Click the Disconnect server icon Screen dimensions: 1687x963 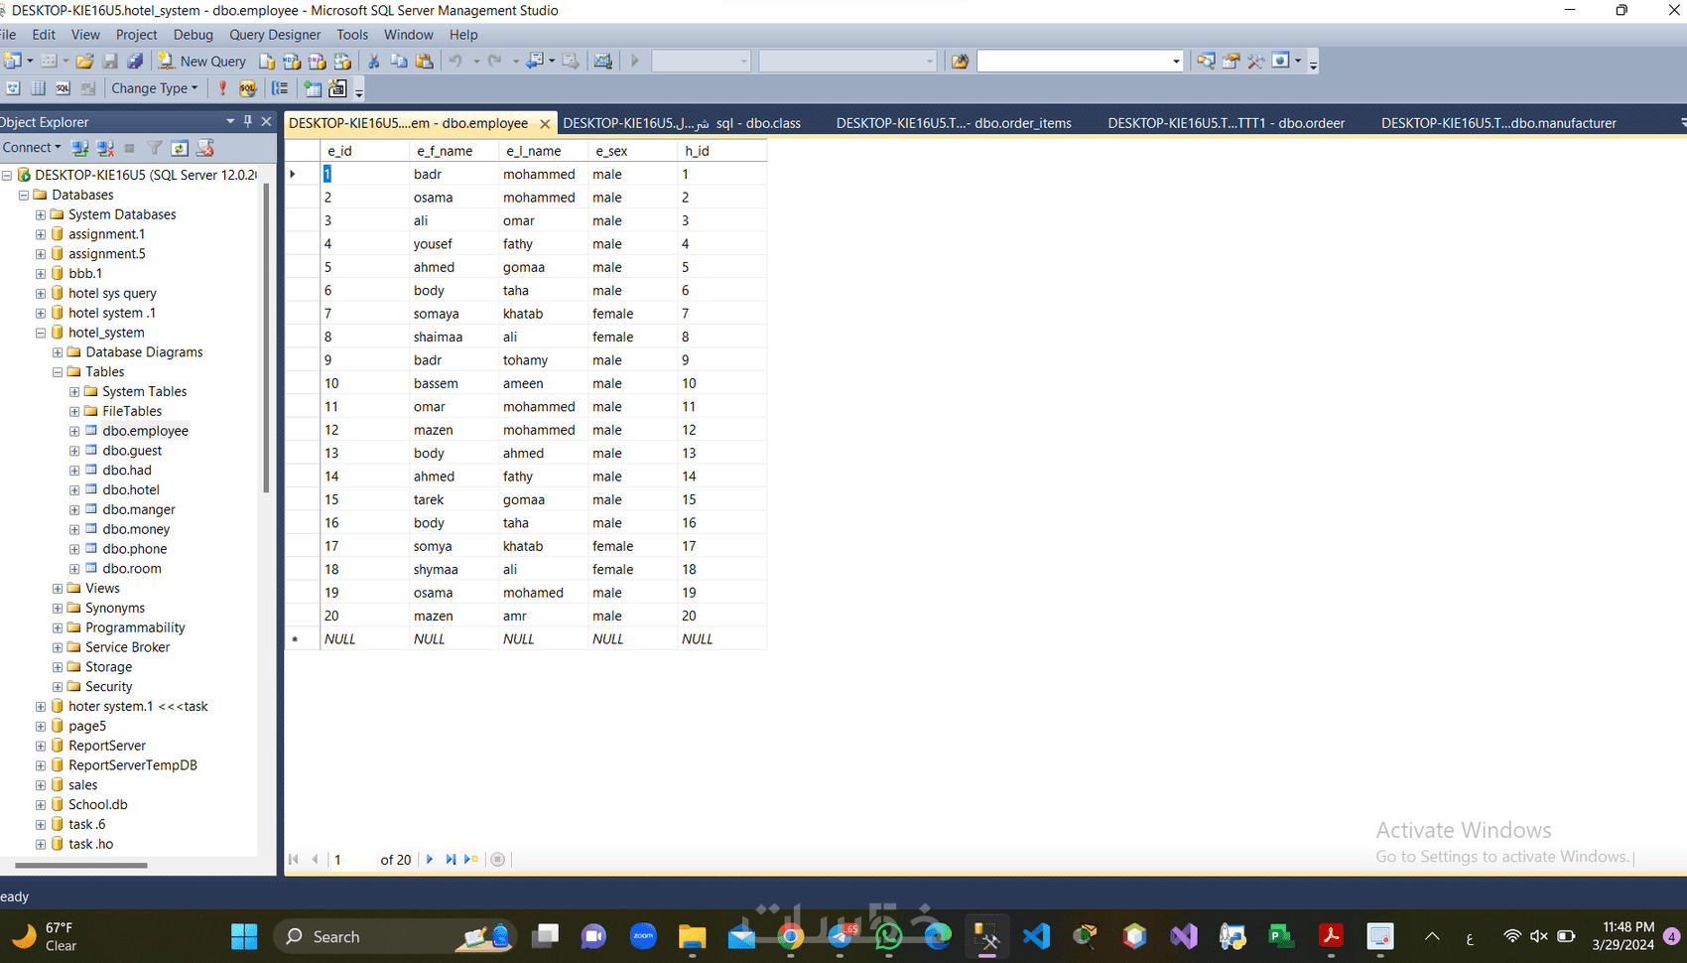(105, 148)
